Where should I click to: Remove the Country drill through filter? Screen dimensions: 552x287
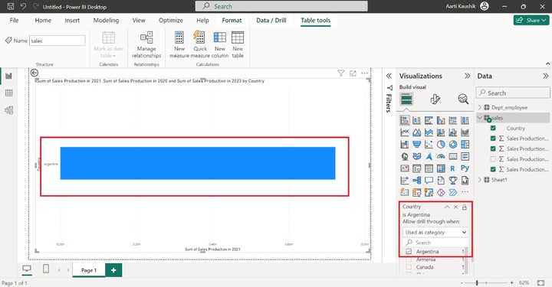tap(455, 207)
